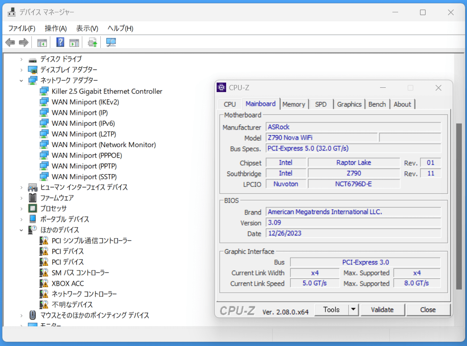Switch to the Memory tab in CPU-Z
This screenshot has height=346, width=467.
pyautogui.click(x=294, y=104)
